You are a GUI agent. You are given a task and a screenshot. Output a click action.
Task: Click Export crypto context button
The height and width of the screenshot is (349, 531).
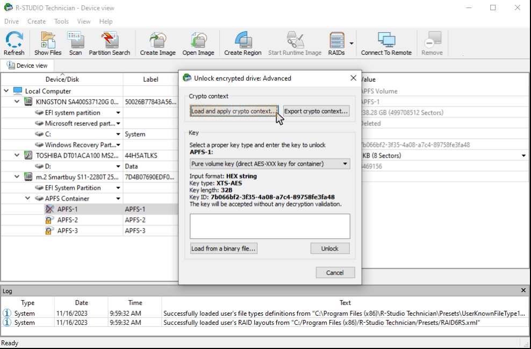pos(316,111)
